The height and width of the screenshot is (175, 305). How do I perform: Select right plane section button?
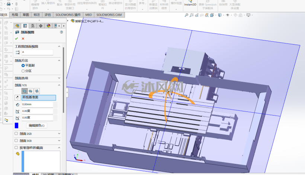(x=36, y=91)
